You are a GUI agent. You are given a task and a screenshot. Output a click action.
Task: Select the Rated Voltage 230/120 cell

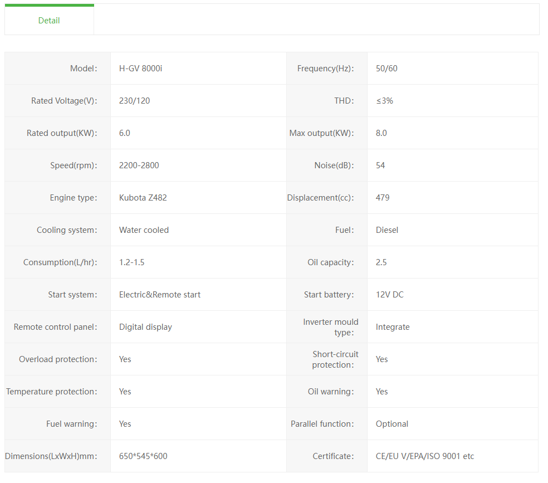pyautogui.click(x=134, y=101)
